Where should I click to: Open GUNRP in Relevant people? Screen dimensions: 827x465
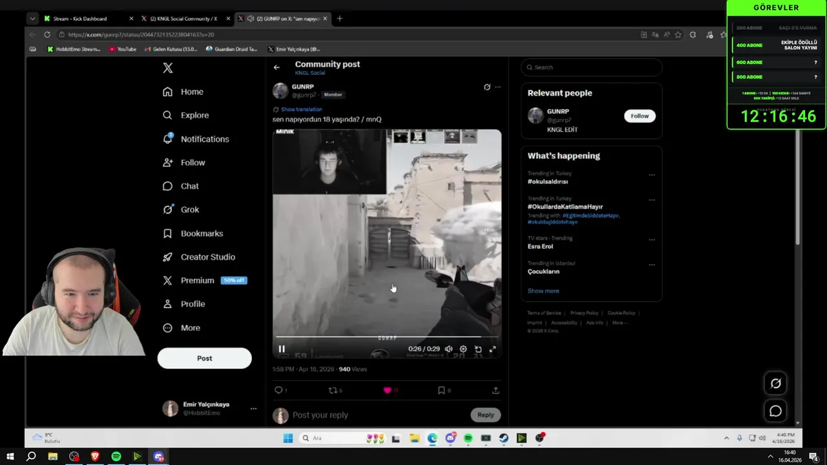[x=560, y=111]
